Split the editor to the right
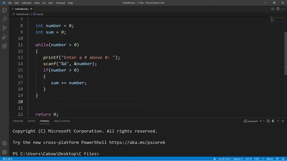 pos(278,9)
